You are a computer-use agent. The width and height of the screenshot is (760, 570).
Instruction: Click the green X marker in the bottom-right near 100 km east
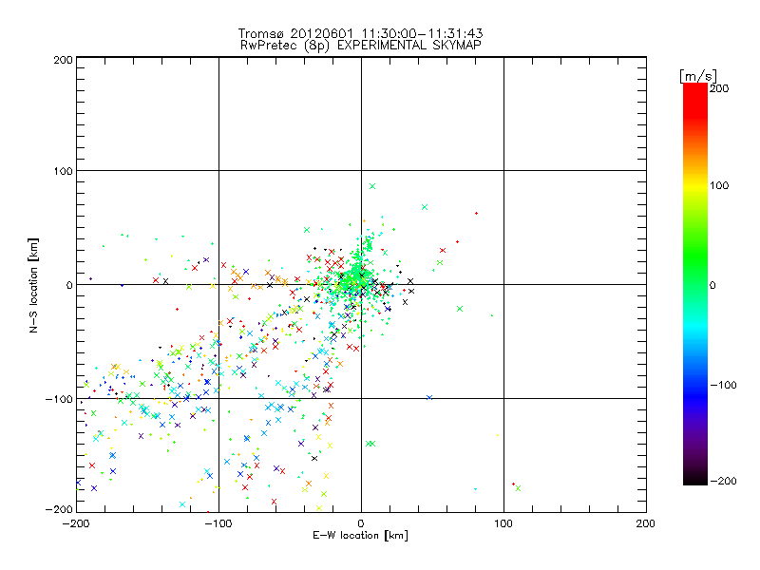click(x=518, y=488)
